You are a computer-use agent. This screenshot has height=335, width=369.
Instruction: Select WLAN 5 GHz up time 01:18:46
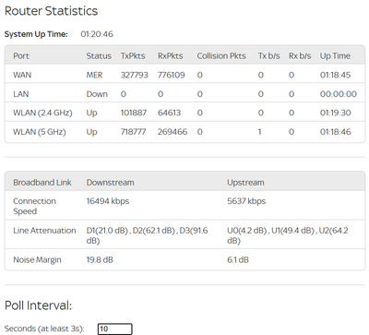tap(336, 132)
